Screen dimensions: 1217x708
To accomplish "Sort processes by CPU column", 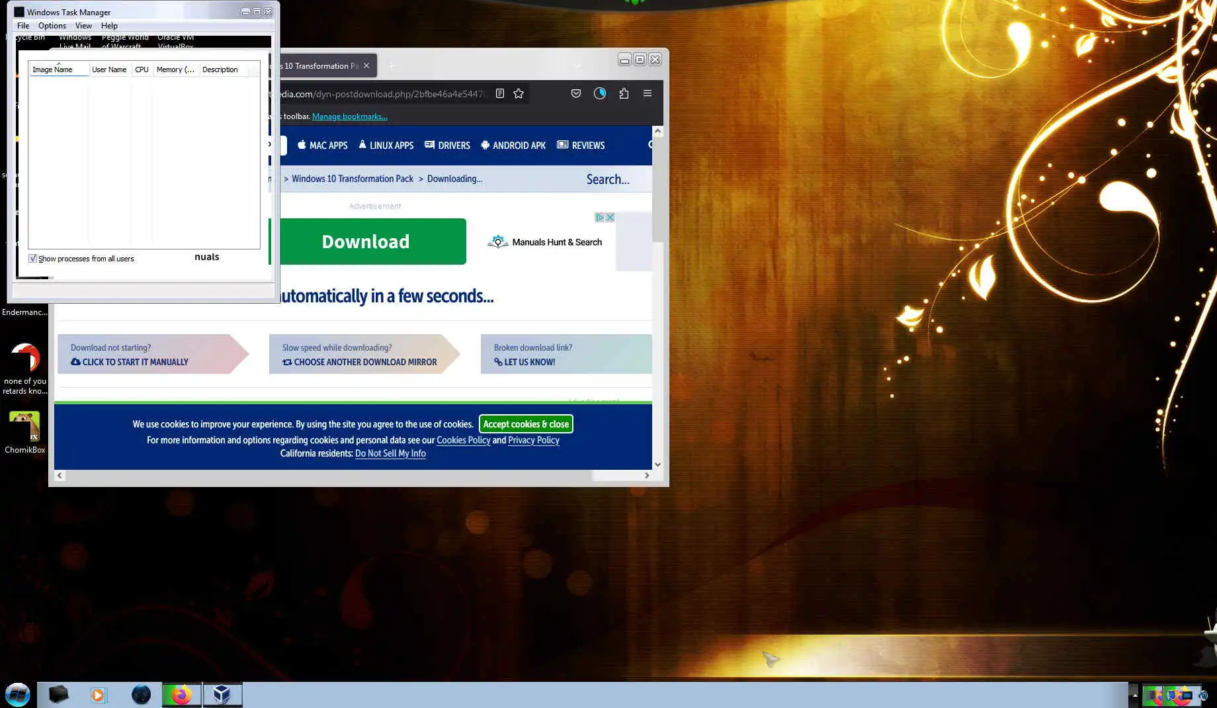I will (142, 69).
